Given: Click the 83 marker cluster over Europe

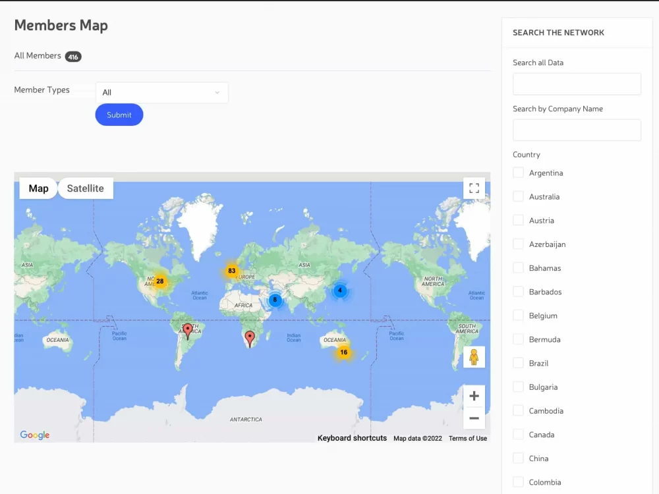Looking at the screenshot, I should (x=231, y=271).
